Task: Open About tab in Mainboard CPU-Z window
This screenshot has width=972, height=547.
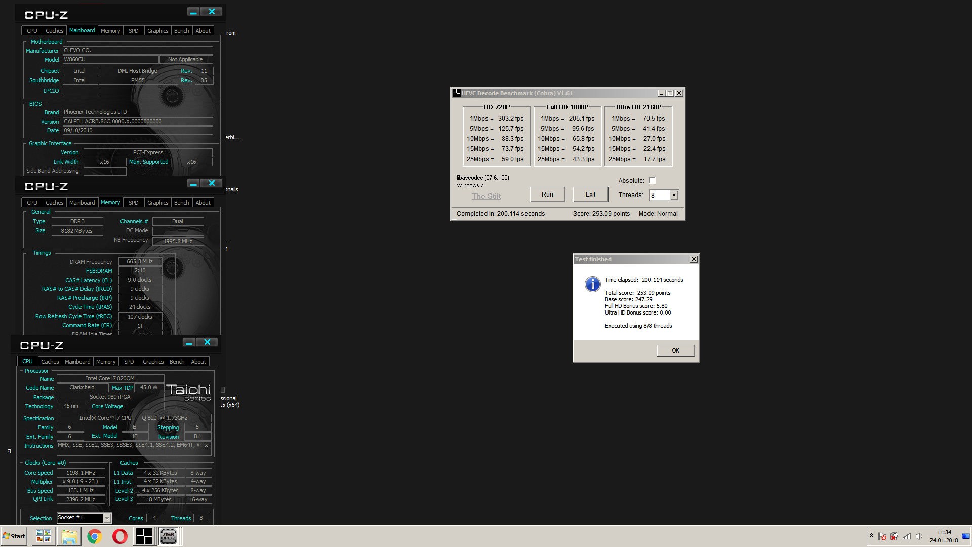Action: coord(203,31)
